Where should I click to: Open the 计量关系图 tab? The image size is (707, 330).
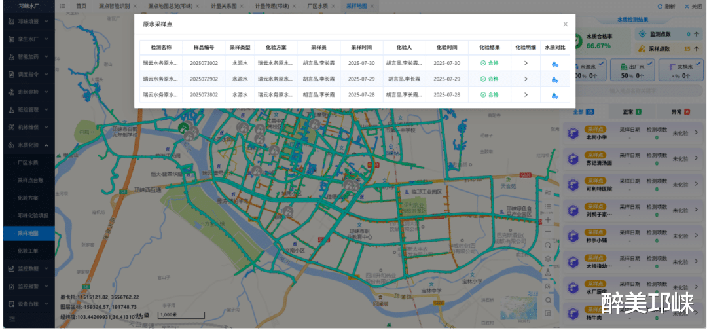pyautogui.click(x=224, y=7)
